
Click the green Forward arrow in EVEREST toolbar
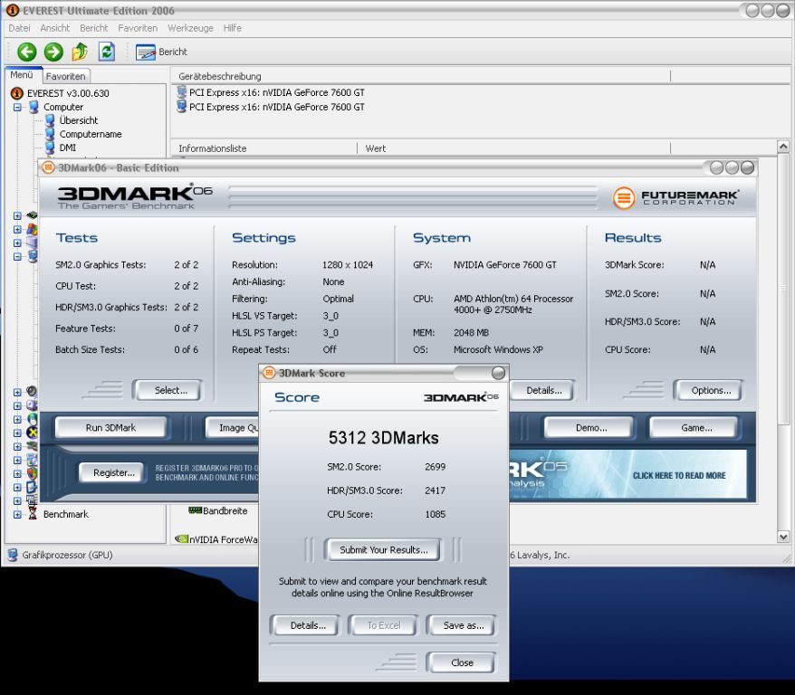point(53,52)
